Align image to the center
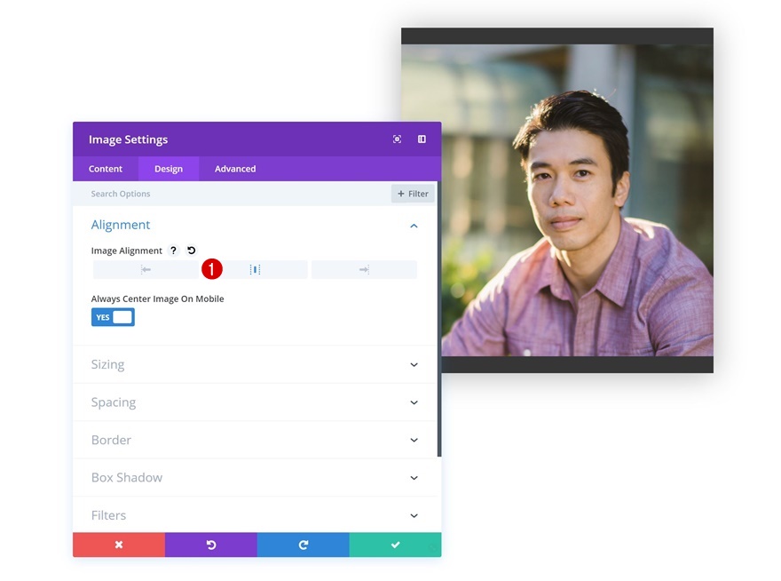781x581 pixels. [x=255, y=270]
